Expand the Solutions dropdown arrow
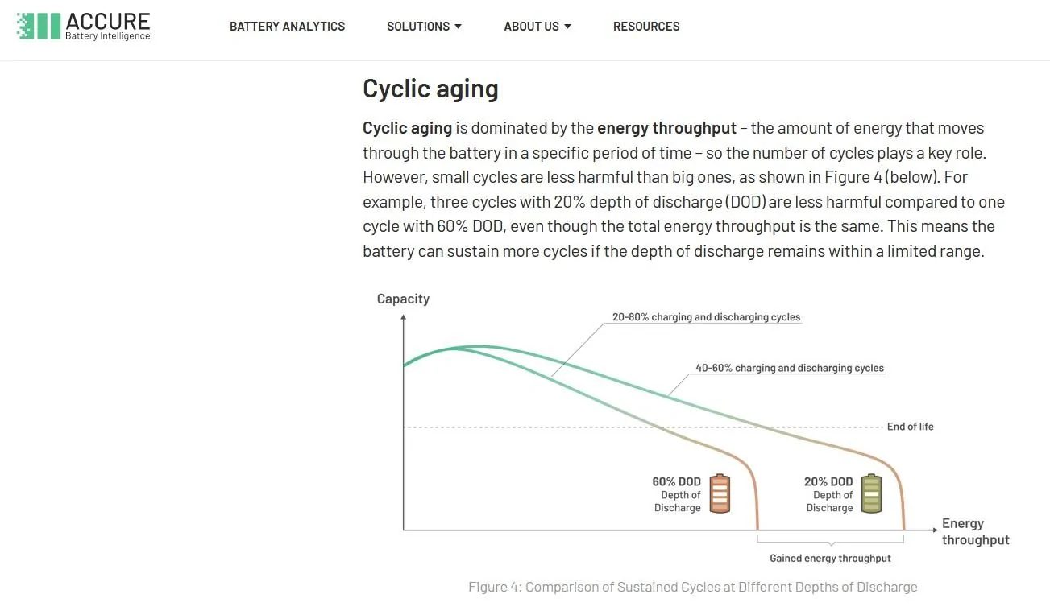 click(459, 27)
